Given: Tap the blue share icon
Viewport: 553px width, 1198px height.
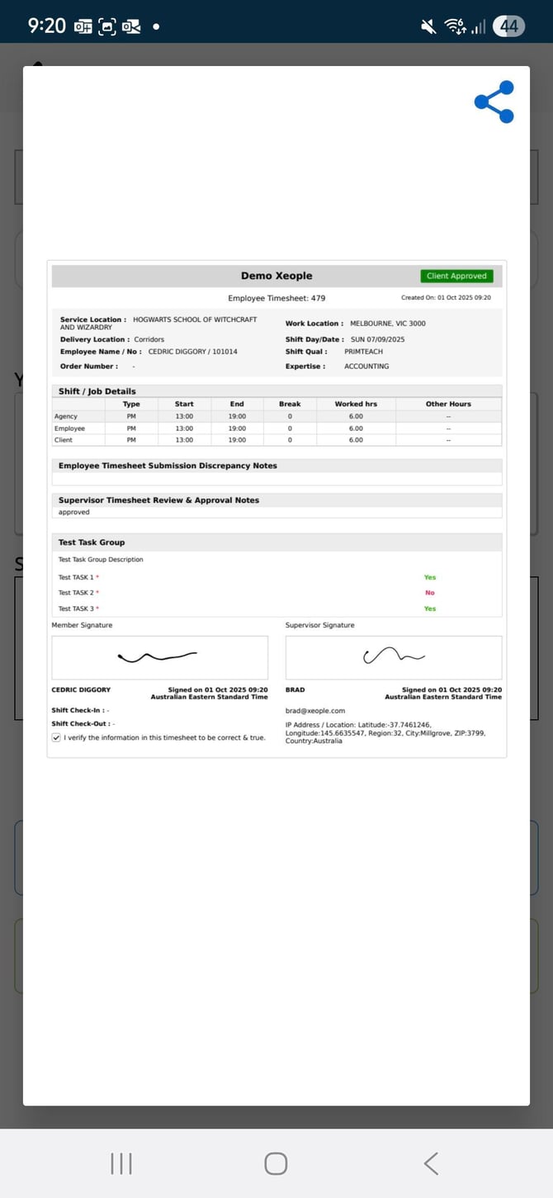Looking at the screenshot, I should coord(494,102).
